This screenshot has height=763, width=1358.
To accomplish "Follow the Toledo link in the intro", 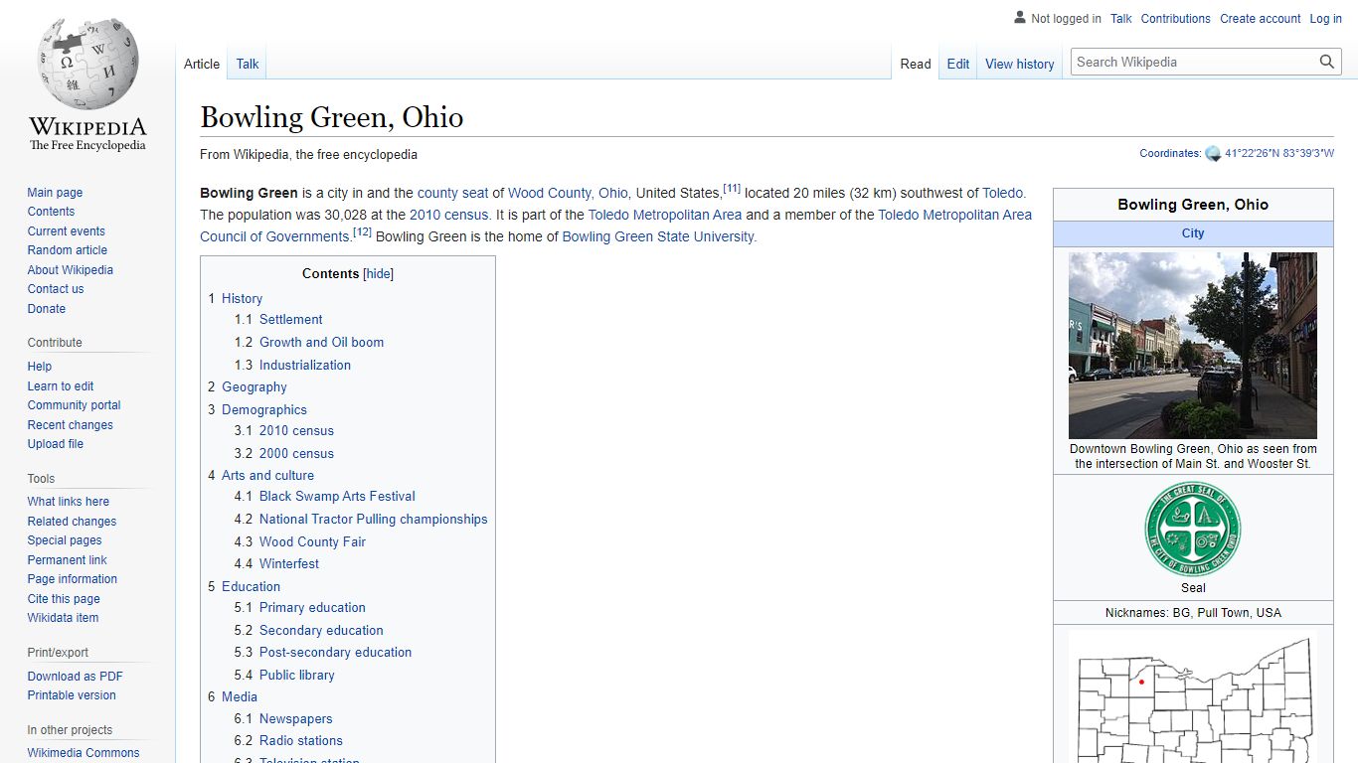I will (1003, 193).
